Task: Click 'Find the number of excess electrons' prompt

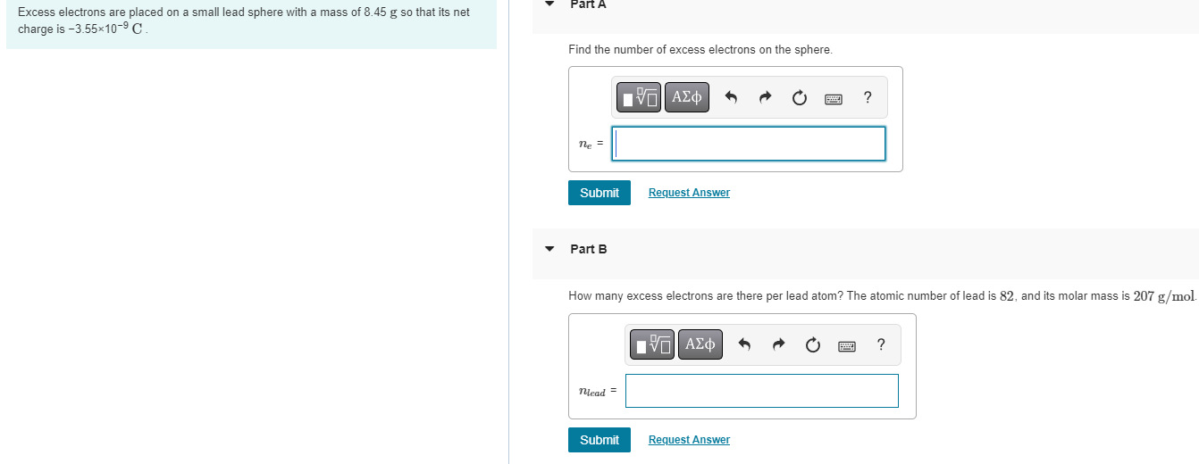Action: (x=700, y=50)
